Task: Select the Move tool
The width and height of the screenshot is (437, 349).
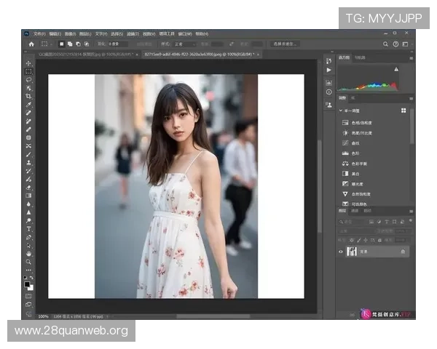Action: [x=29, y=63]
